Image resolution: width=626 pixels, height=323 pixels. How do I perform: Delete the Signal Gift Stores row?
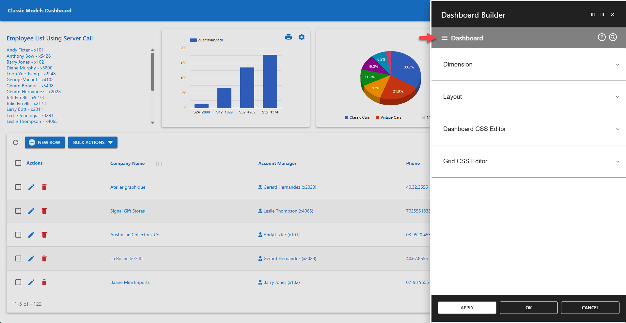pos(44,211)
